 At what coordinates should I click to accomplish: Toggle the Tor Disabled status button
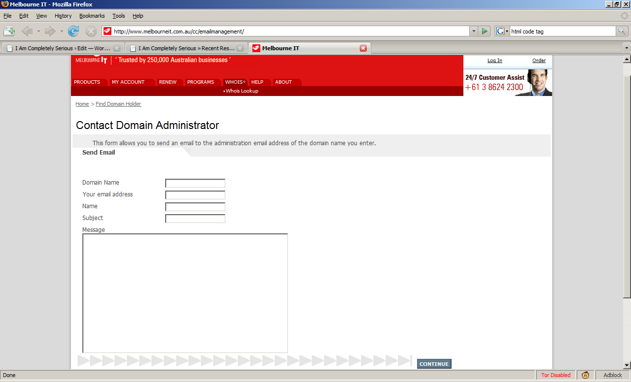coord(556,375)
